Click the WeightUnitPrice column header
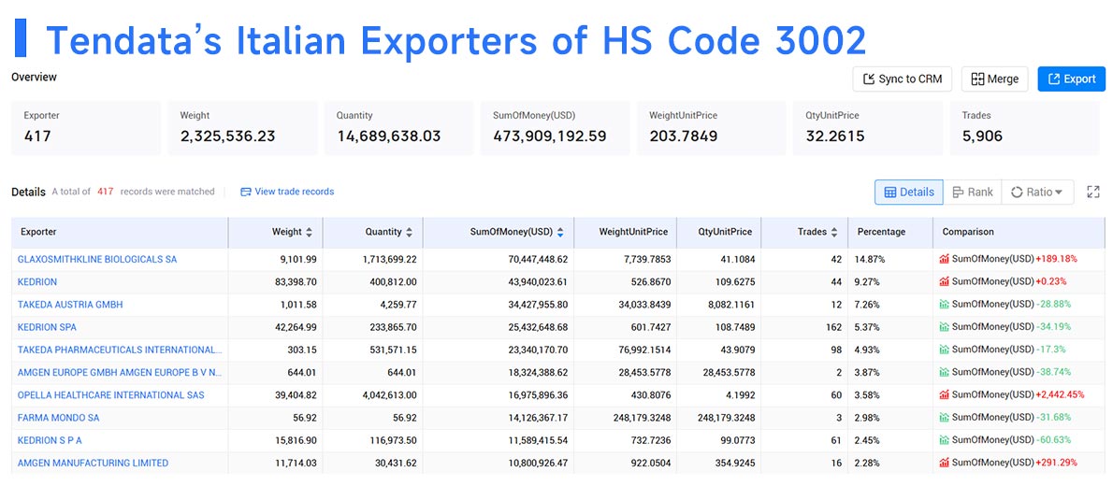1113x486 pixels. click(625, 232)
